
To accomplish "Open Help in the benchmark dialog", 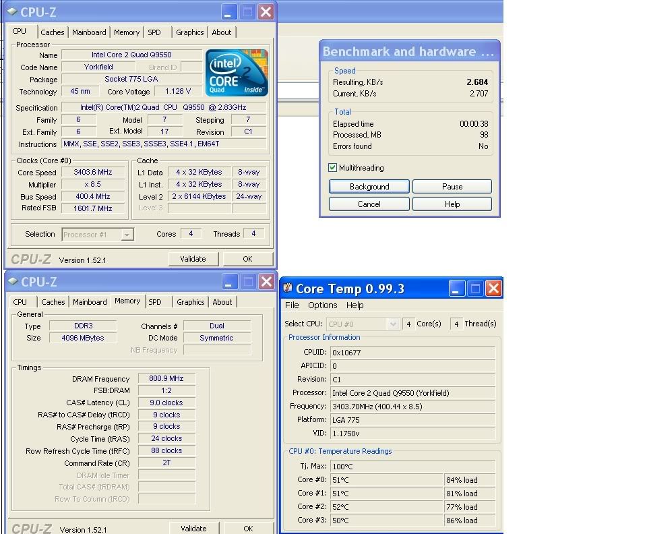I will tap(452, 204).
